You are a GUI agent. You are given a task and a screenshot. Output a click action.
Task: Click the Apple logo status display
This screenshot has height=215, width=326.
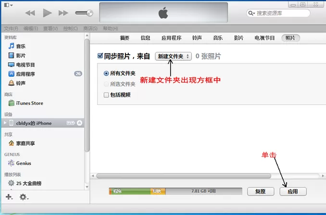click(163, 12)
